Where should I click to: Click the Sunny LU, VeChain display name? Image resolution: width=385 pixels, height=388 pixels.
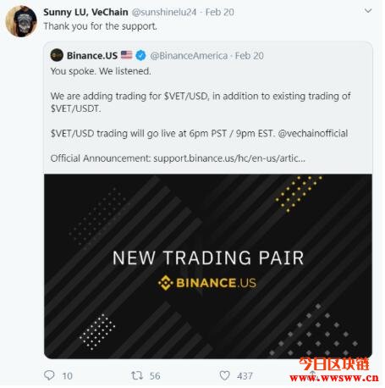[85, 12]
